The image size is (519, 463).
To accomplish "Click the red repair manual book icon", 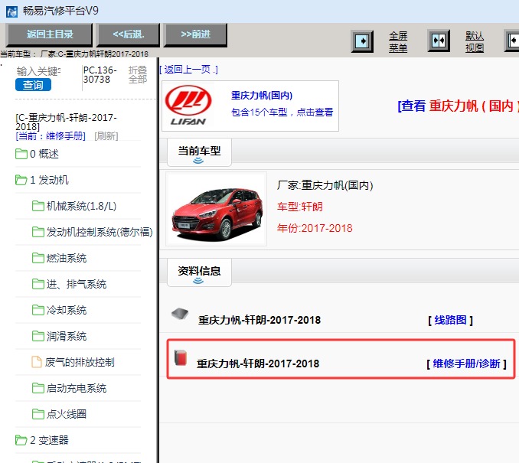I will point(181,357).
